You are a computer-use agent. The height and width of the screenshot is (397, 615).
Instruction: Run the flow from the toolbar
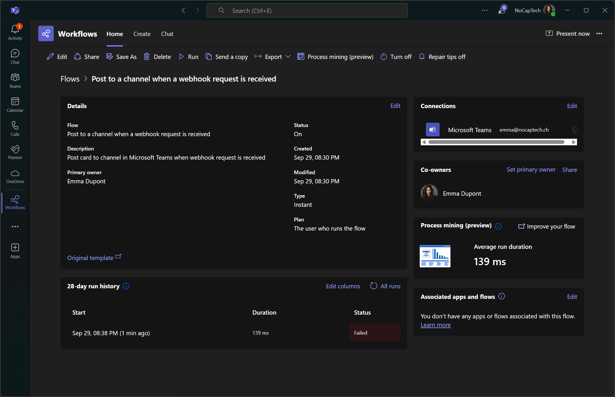[189, 57]
